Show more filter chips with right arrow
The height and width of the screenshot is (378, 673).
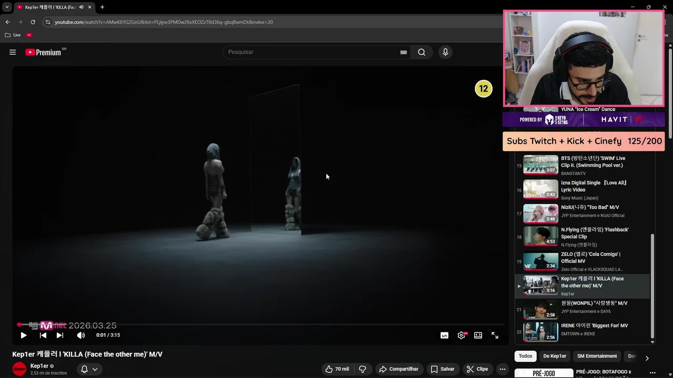tap(647, 358)
